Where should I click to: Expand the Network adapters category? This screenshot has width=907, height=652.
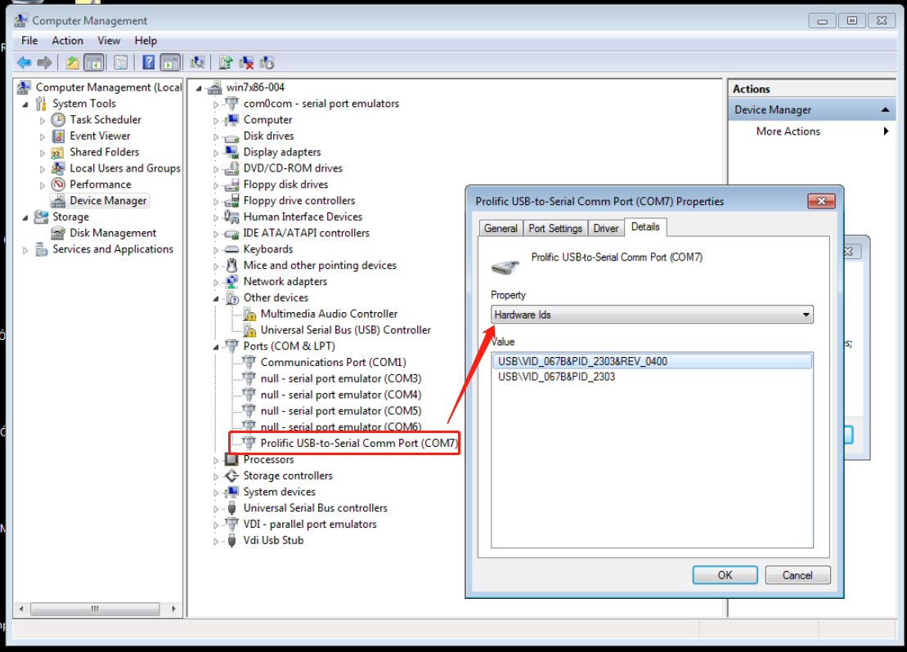click(216, 282)
